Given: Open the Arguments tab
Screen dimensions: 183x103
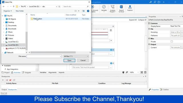Looking at the screenshot, I should pos(52,72).
